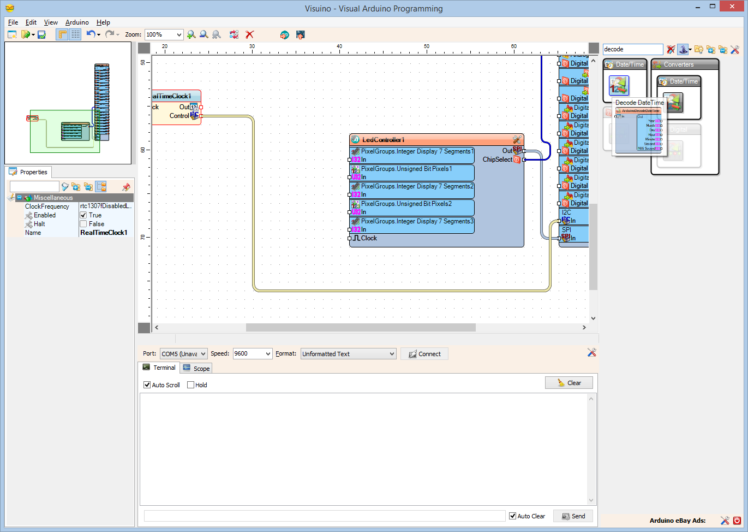Open LedController1 settings wrench icon

[x=517, y=140]
